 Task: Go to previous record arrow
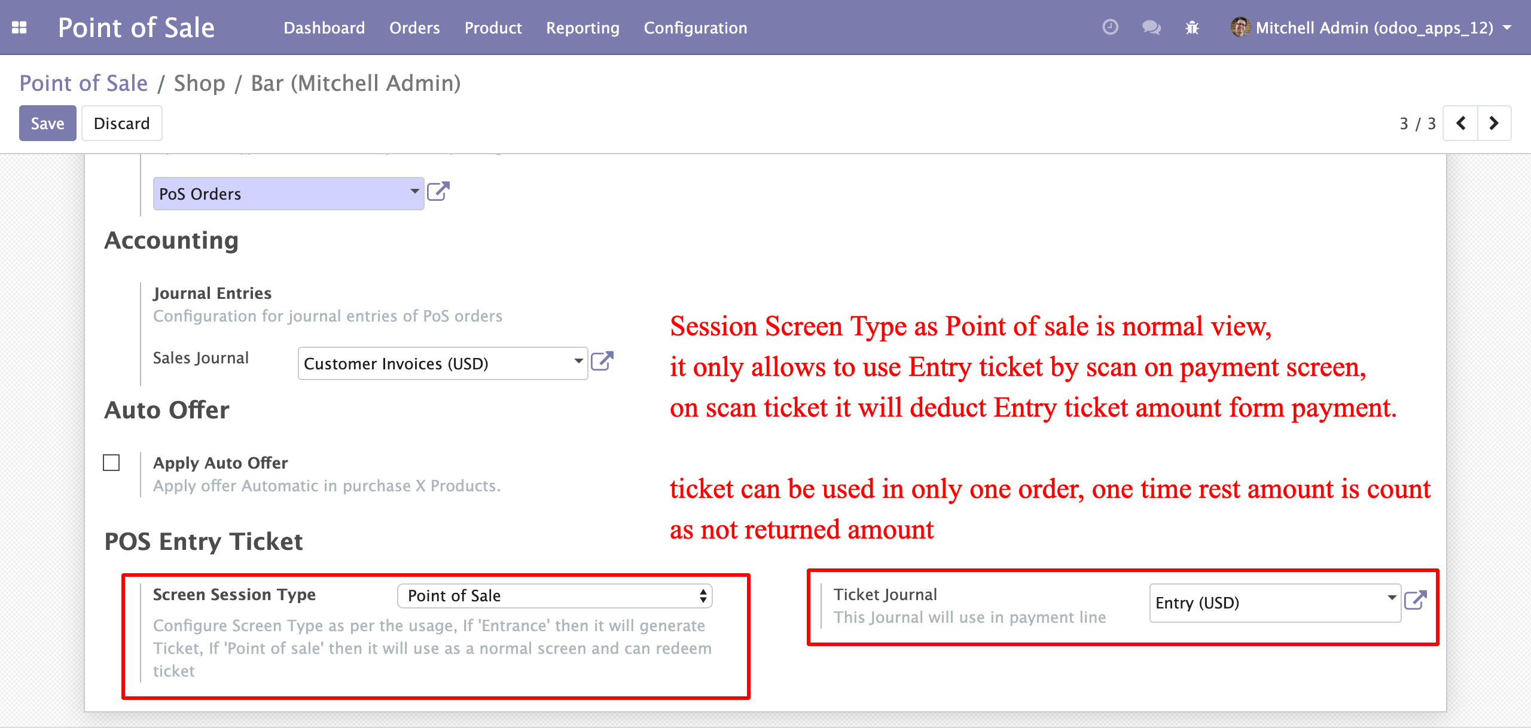pos(1461,123)
